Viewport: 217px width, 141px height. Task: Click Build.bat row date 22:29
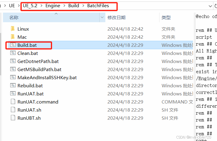click(x=125, y=45)
